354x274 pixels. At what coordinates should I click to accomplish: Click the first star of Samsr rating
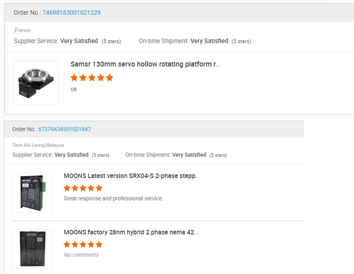(74, 78)
